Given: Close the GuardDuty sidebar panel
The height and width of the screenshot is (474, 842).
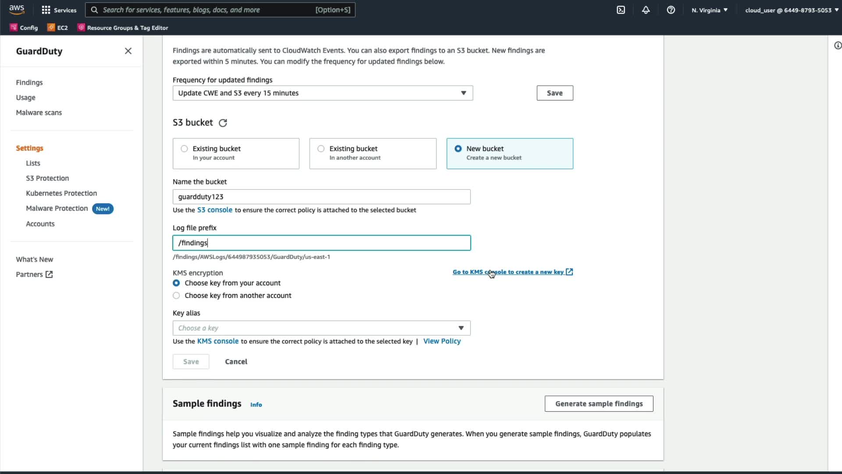Looking at the screenshot, I should tap(128, 51).
